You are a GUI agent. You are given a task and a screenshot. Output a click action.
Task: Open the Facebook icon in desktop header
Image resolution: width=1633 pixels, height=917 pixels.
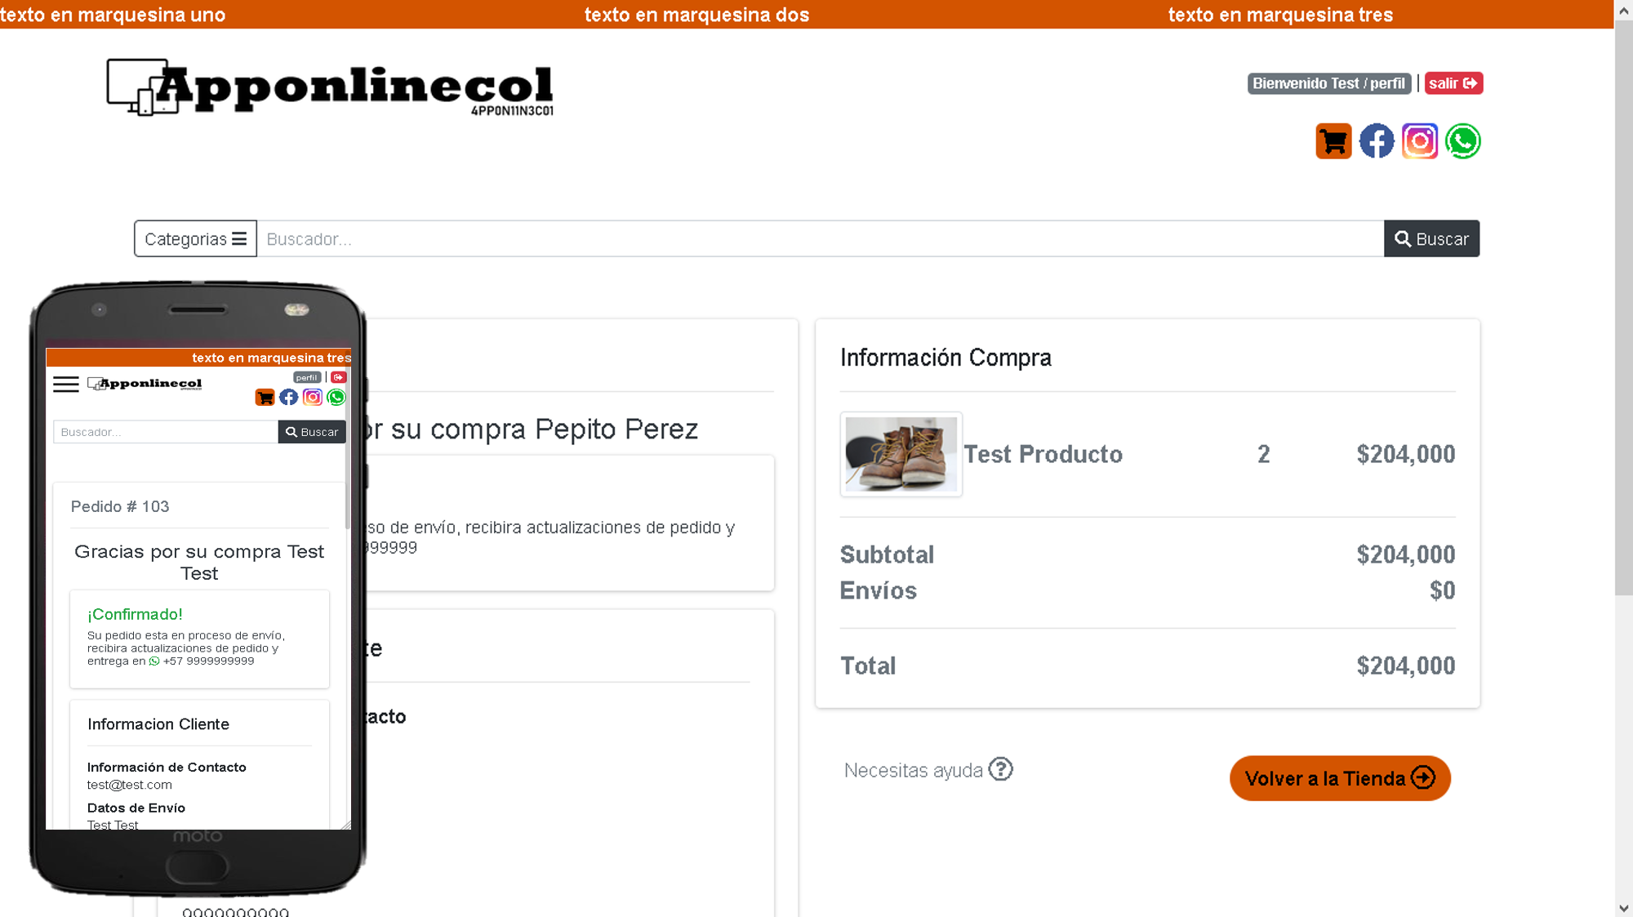tap(1377, 141)
